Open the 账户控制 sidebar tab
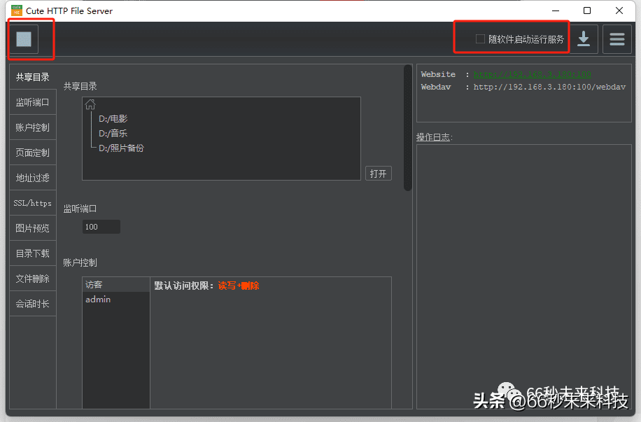 click(x=32, y=127)
